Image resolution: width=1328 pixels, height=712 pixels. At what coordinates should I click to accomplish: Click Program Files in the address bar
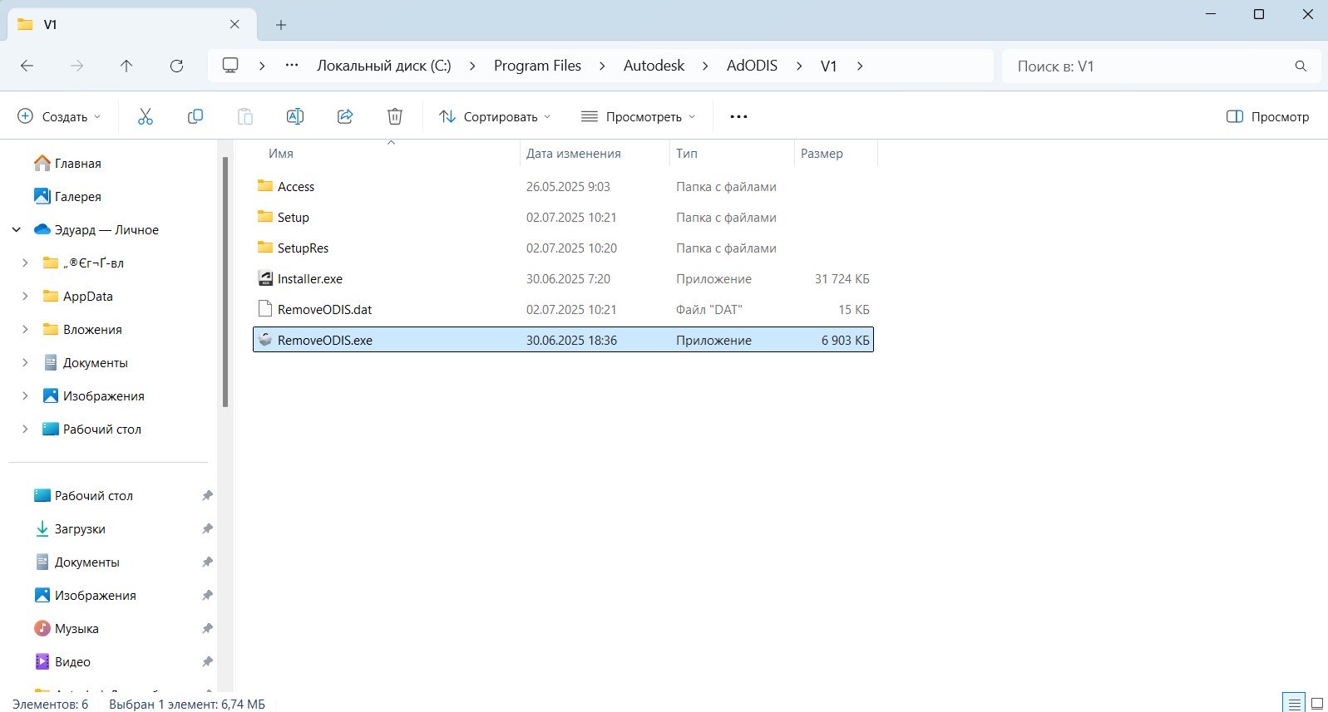537,66
